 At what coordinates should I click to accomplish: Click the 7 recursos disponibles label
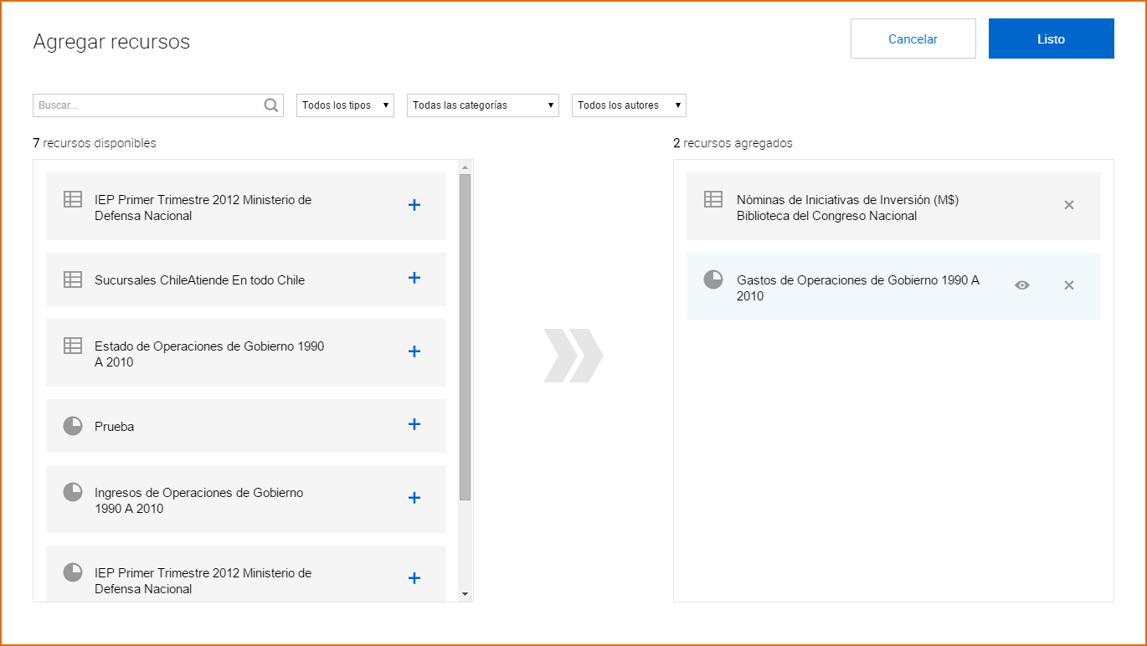(95, 143)
